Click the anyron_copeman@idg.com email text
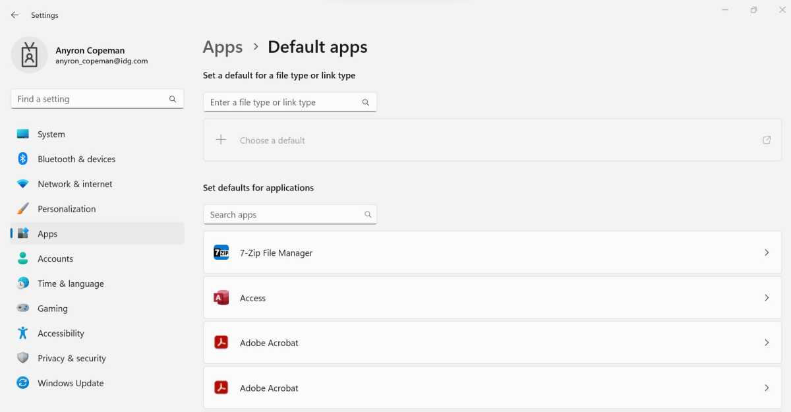 click(x=102, y=61)
